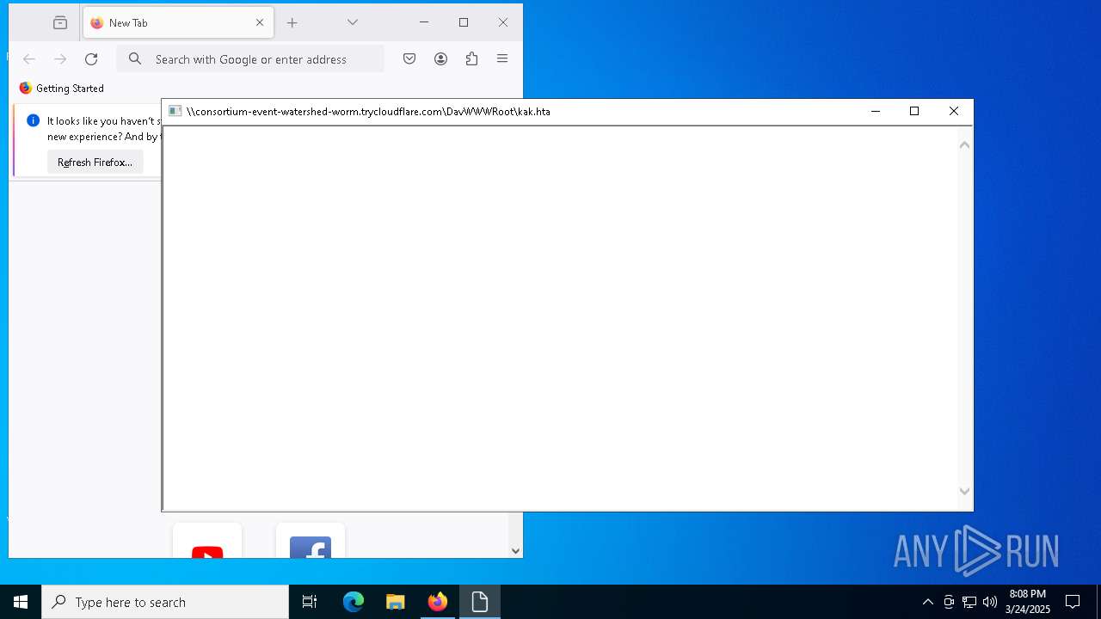Open the Getting Started bookmark
The width and height of the screenshot is (1101, 619).
[62, 89]
